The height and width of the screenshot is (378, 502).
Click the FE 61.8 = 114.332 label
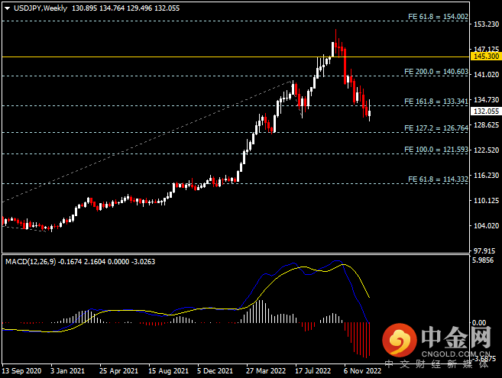point(438,179)
